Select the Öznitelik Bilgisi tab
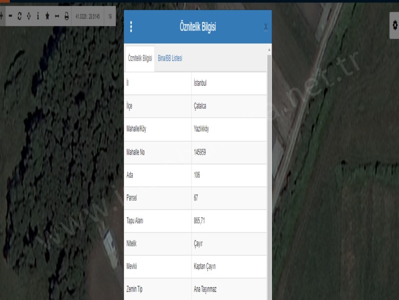This screenshot has width=399, height=300. [x=140, y=58]
